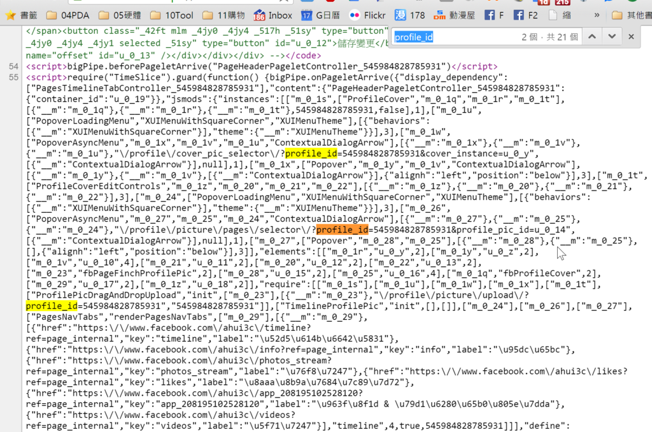Go to next find match arrow
Viewport: 652px width, 432px height.
point(612,36)
